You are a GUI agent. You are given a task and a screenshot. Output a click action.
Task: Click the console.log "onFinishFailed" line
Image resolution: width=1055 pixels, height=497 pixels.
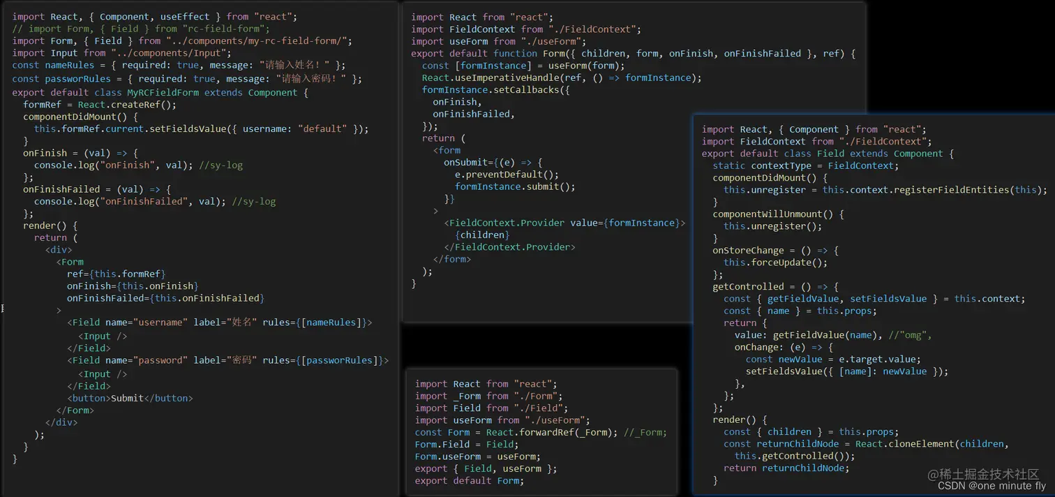pos(155,202)
